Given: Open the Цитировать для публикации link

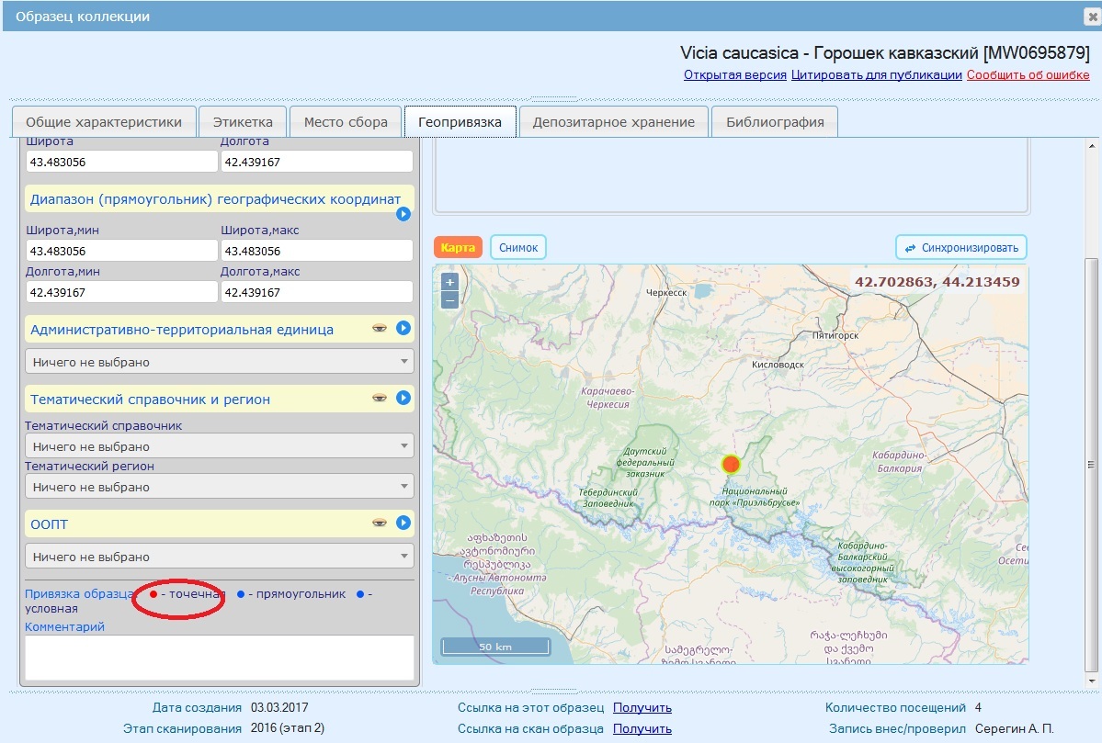Looking at the screenshot, I should pos(876,75).
